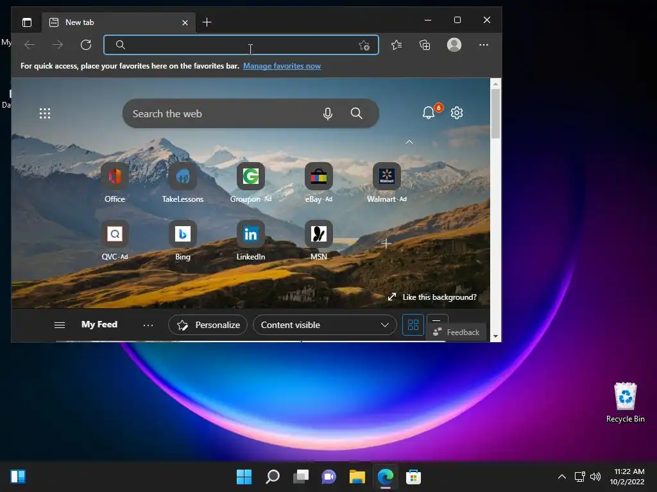Refresh the page with reload icon
Viewport: 657px width, 492px height.
click(86, 45)
